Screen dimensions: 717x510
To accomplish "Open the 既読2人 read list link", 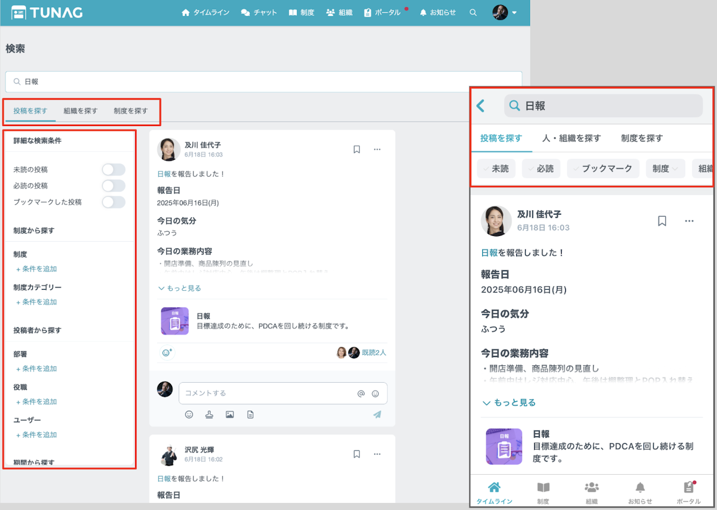I will [374, 352].
